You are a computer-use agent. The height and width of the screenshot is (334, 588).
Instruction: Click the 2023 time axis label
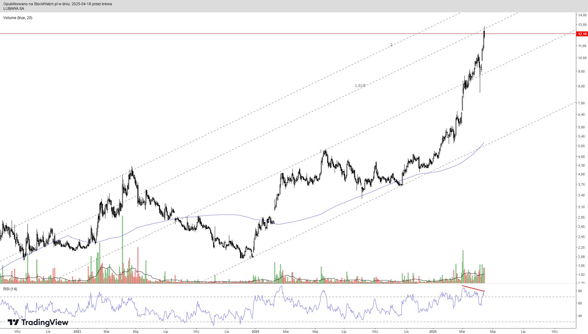click(77, 332)
